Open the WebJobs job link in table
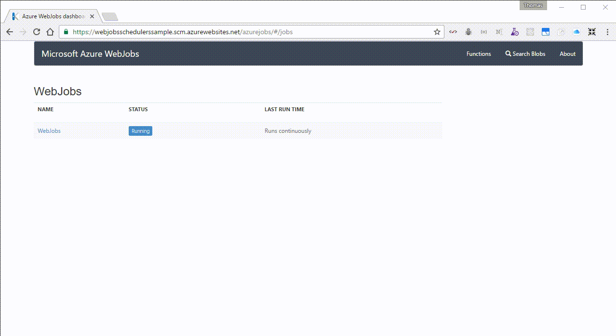Image resolution: width=616 pixels, height=336 pixels. click(49, 131)
